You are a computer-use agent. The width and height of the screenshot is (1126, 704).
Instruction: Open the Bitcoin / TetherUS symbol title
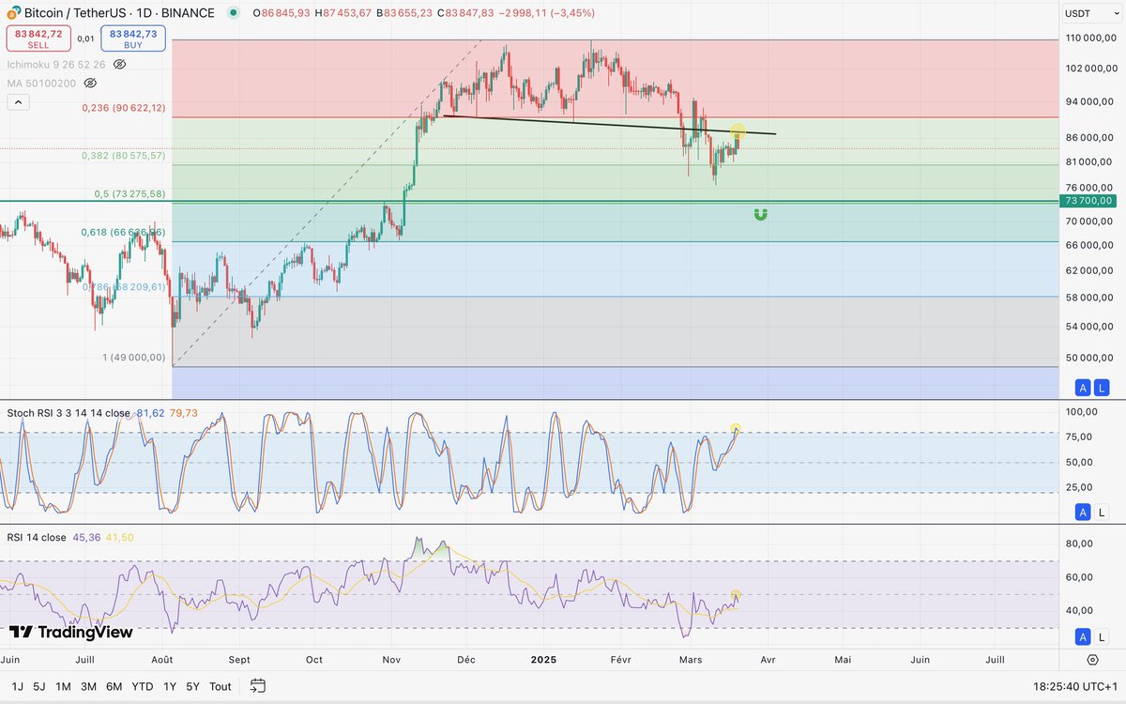pyautogui.click(x=119, y=13)
